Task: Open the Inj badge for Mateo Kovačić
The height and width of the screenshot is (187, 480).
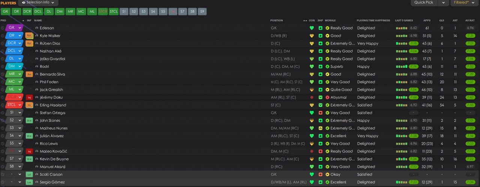Action: (x=29, y=151)
